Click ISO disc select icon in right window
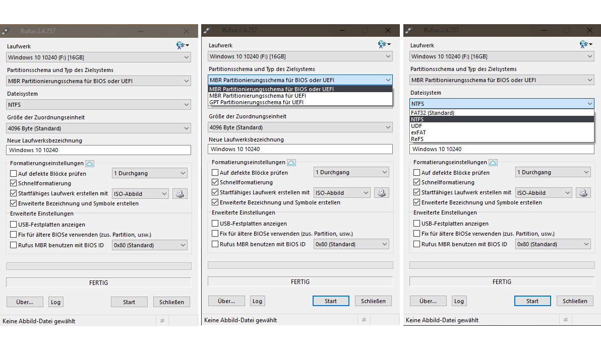This screenshot has height=360, width=601. point(583,192)
